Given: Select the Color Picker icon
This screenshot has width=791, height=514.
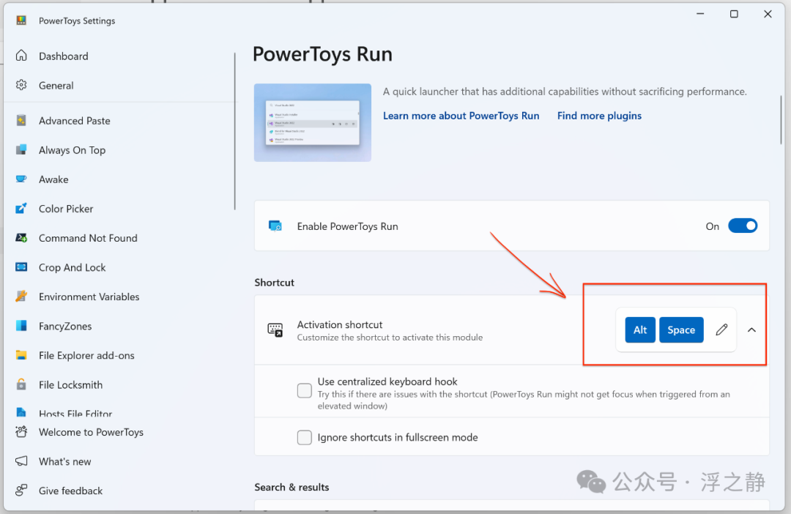Looking at the screenshot, I should (x=21, y=208).
